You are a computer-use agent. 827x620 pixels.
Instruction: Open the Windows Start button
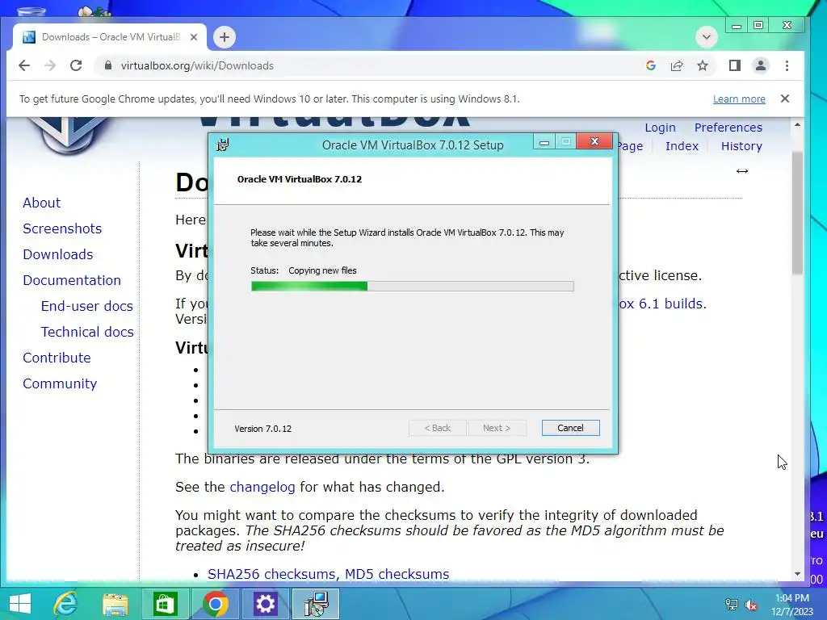click(20, 604)
